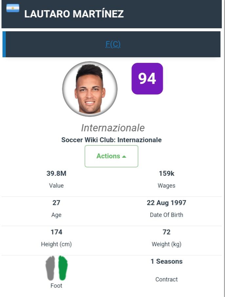
Task: Click the Contract label
Action: tap(166, 279)
